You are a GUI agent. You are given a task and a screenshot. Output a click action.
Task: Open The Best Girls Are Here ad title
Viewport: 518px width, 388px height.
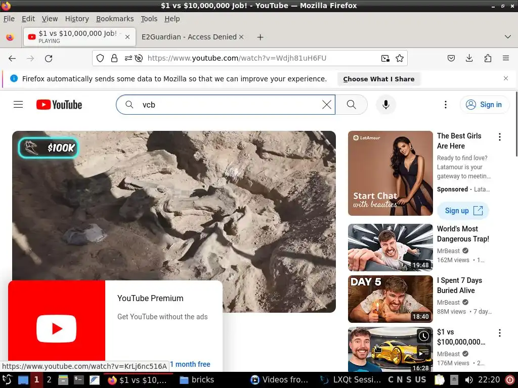pyautogui.click(x=459, y=141)
